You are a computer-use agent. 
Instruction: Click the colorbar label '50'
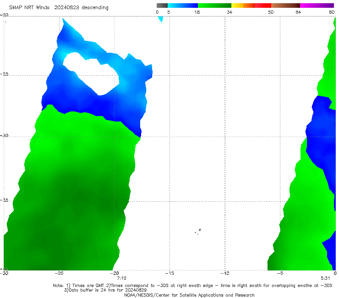tap(271, 12)
